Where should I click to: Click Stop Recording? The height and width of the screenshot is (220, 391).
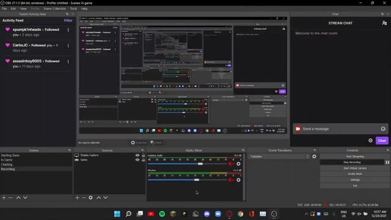point(352,163)
